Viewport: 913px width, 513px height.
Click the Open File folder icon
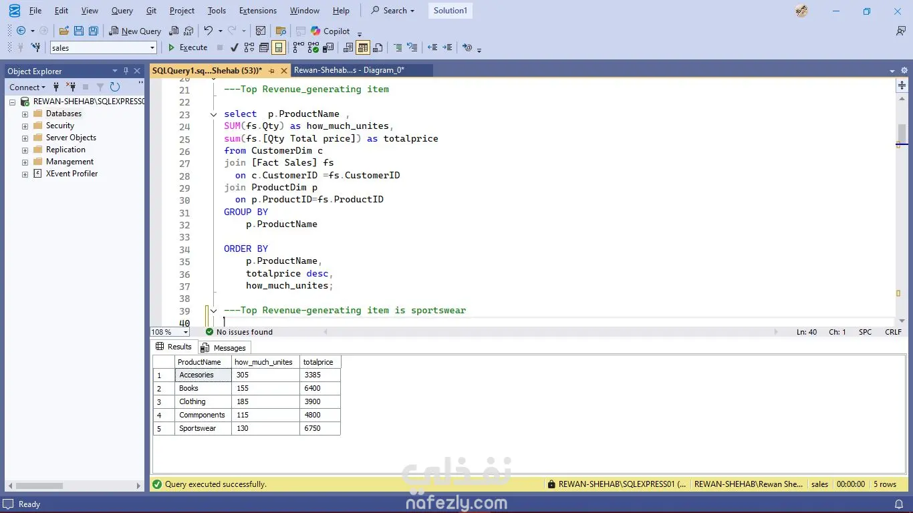tap(64, 31)
